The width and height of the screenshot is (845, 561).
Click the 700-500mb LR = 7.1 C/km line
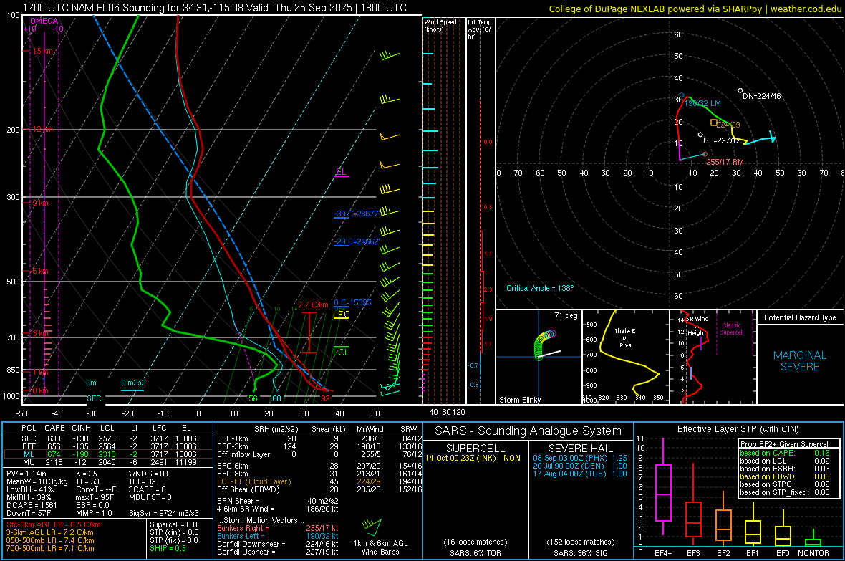pyautogui.click(x=50, y=548)
